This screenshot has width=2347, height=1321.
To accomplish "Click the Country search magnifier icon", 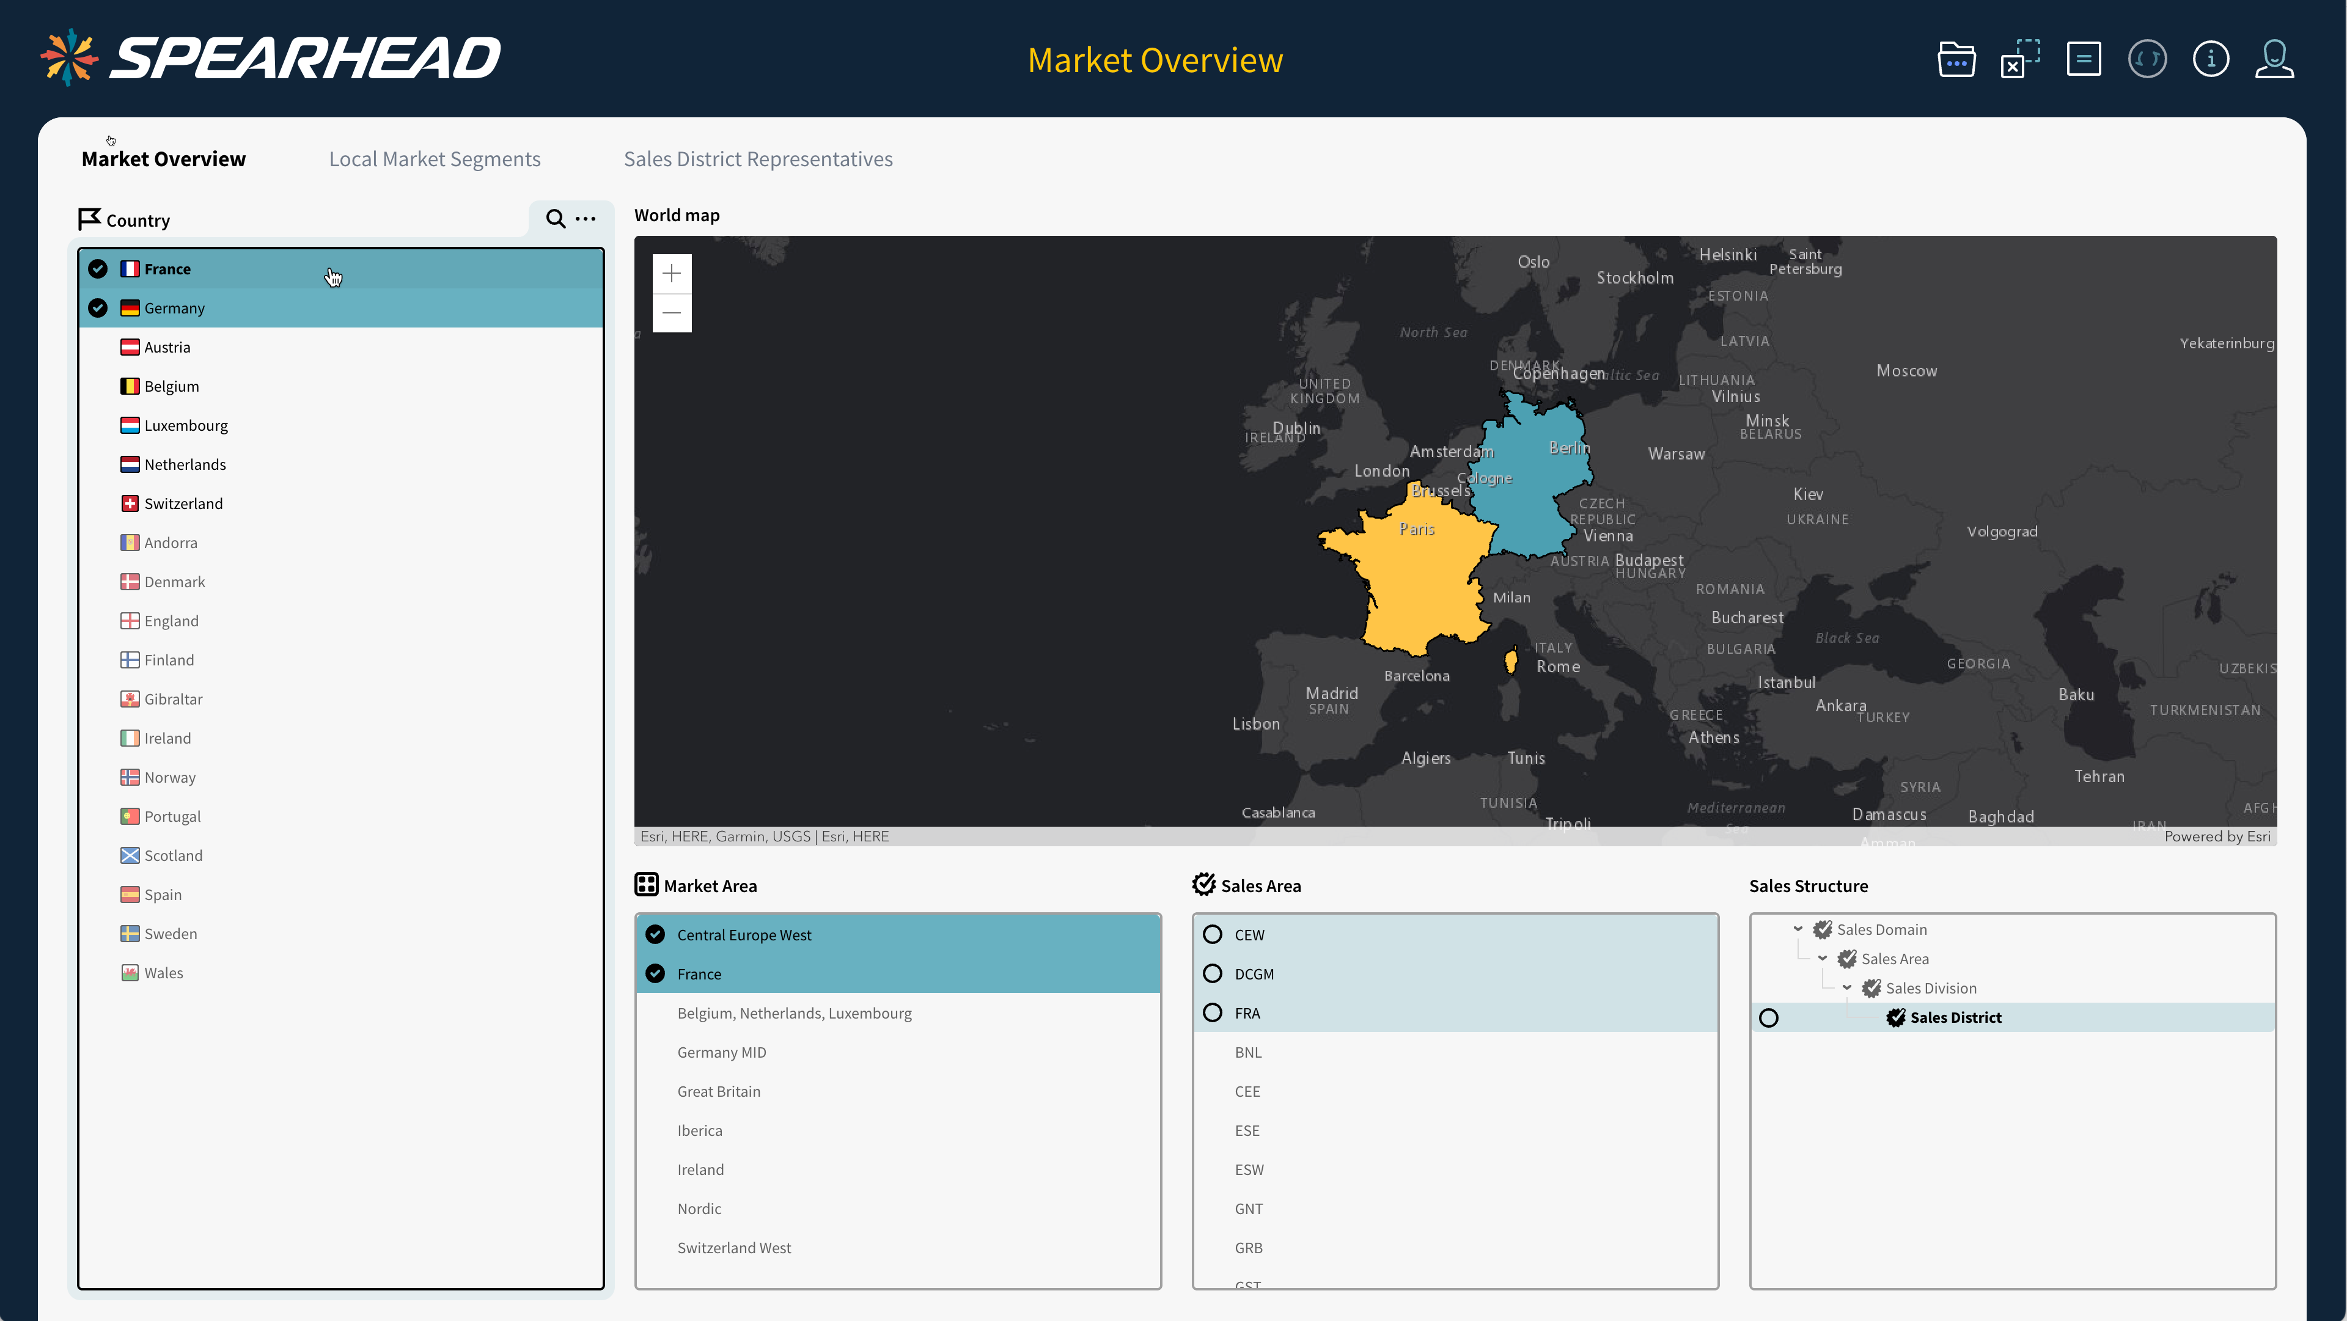I will (555, 219).
